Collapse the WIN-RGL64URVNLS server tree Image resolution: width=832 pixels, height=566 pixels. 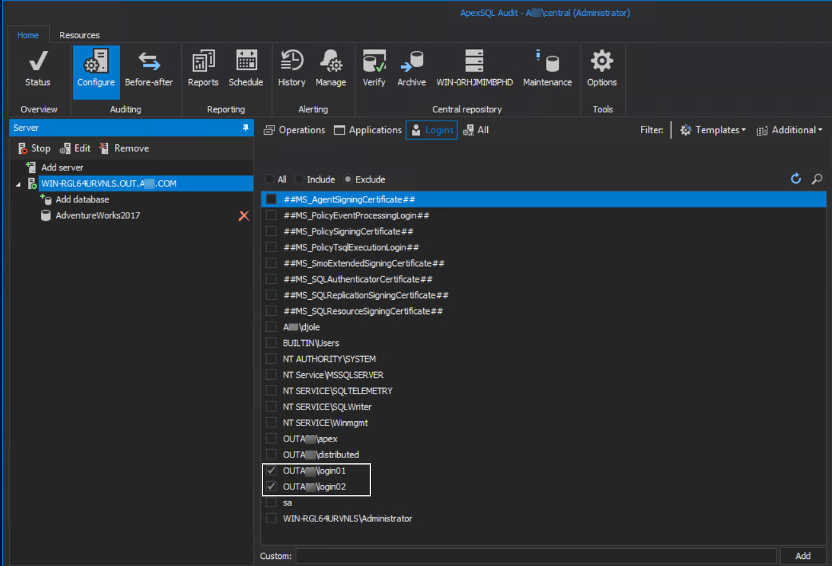18,184
